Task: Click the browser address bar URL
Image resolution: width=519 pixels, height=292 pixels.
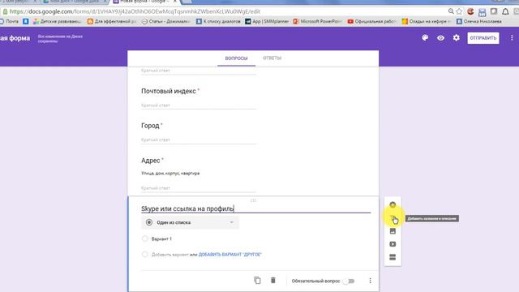Action: (135, 11)
